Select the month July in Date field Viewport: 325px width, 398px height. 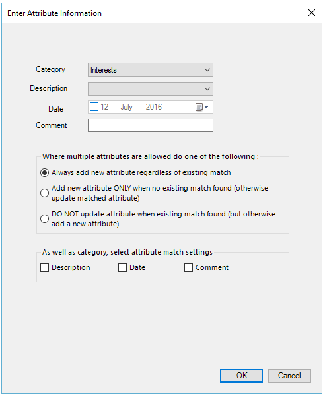127,107
